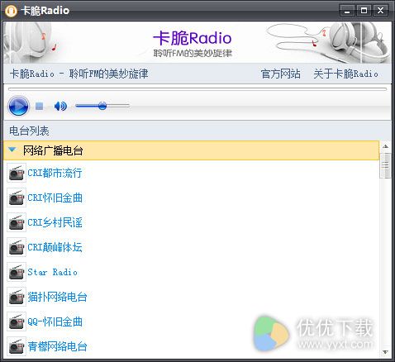Open the 官方网站 link

tap(280, 74)
